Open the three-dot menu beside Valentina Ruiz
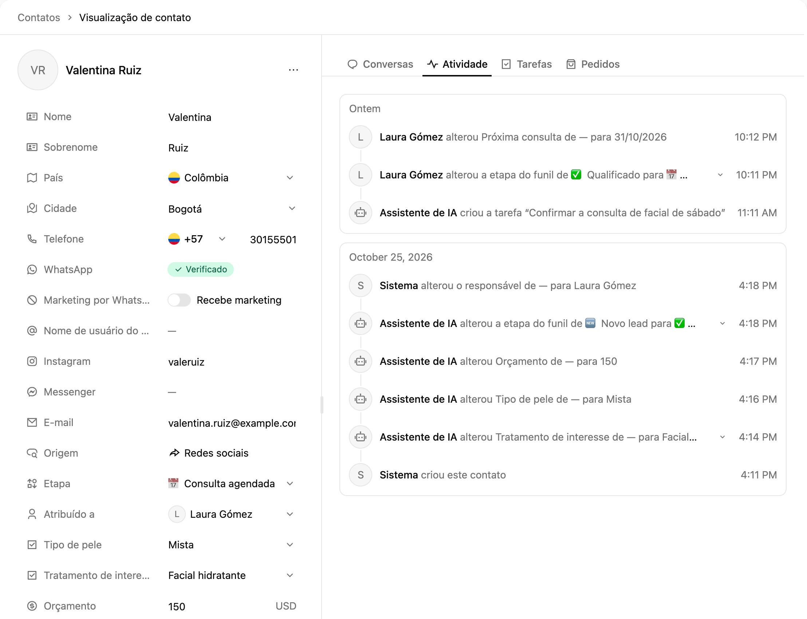Image resolution: width=807 pixels, height=619 pixels. pos(293,70)
